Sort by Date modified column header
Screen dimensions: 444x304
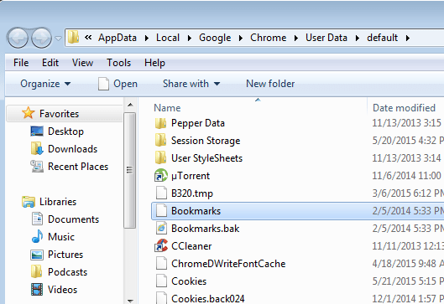point(404,108)
